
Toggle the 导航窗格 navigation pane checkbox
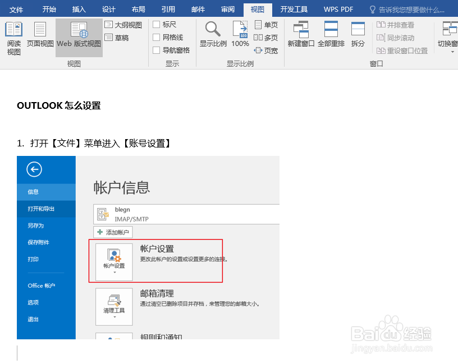tap(156, 50)
